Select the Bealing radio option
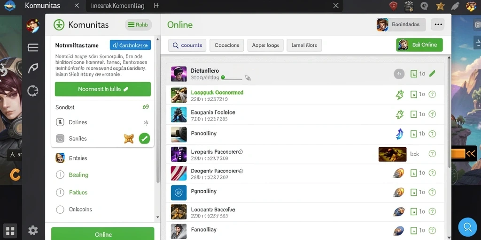 coord(60,175)
